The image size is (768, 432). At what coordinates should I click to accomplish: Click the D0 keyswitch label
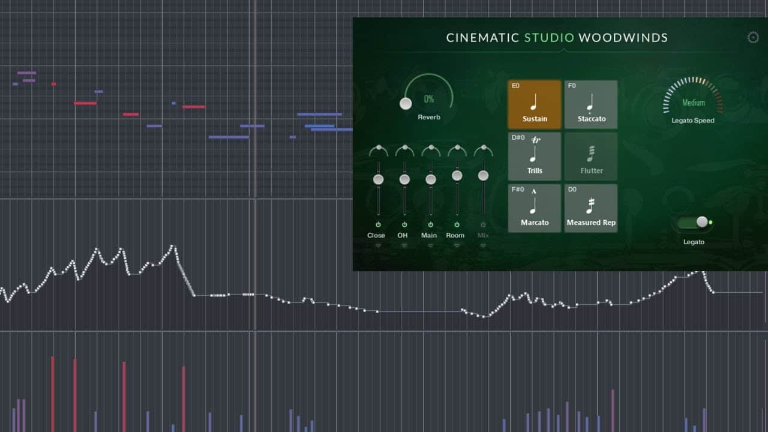point(572,190)
